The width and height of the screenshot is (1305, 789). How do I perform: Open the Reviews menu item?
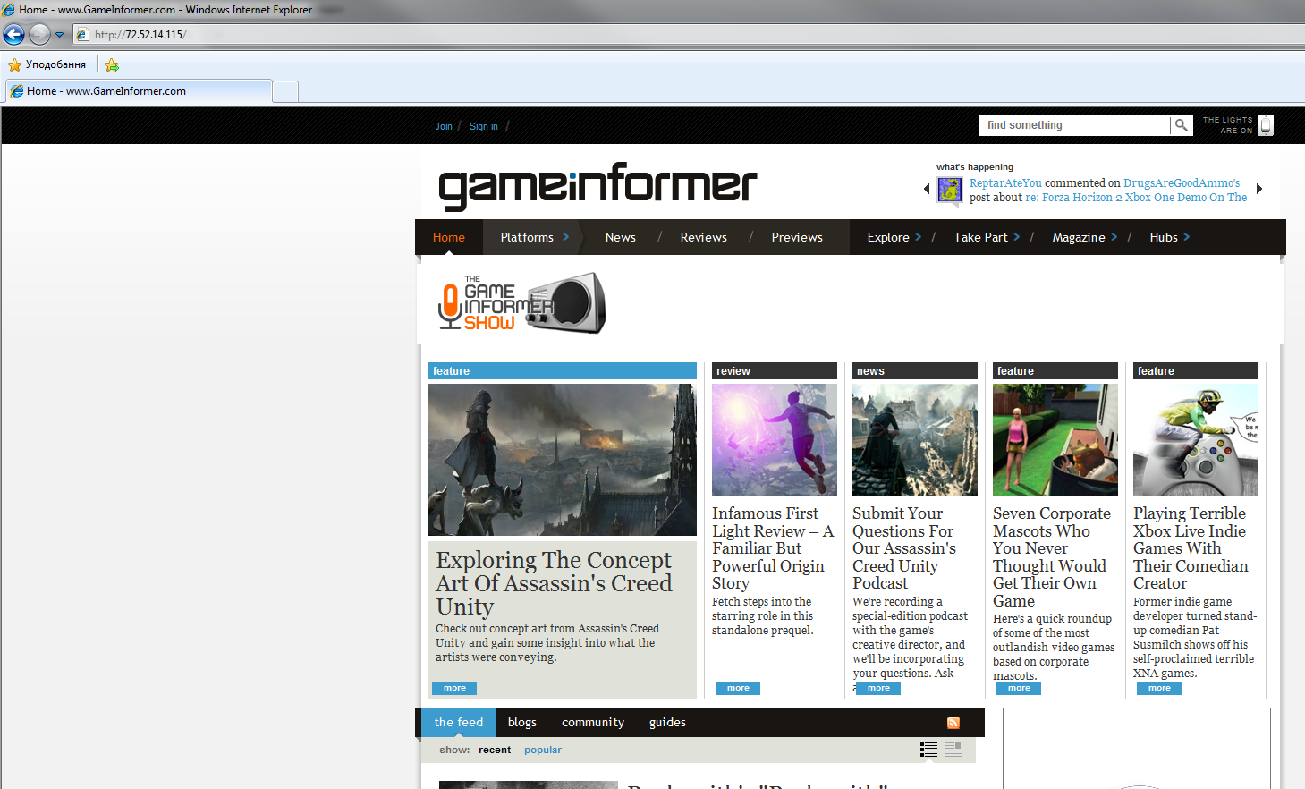pos(704,237)
